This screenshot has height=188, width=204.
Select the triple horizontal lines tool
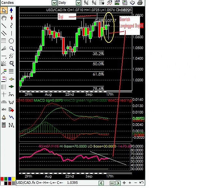click(x=11, y=71)
